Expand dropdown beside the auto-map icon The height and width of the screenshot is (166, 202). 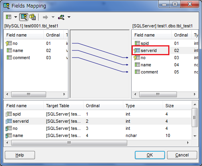(69, 17)
